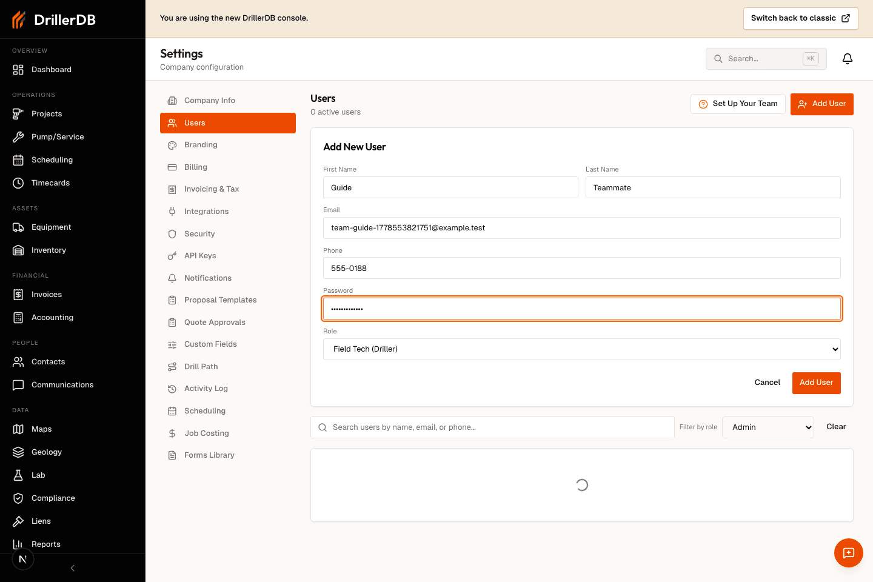Click the Lab flask icon
Viewport: 873px width, 582px height.
(18, 475)
